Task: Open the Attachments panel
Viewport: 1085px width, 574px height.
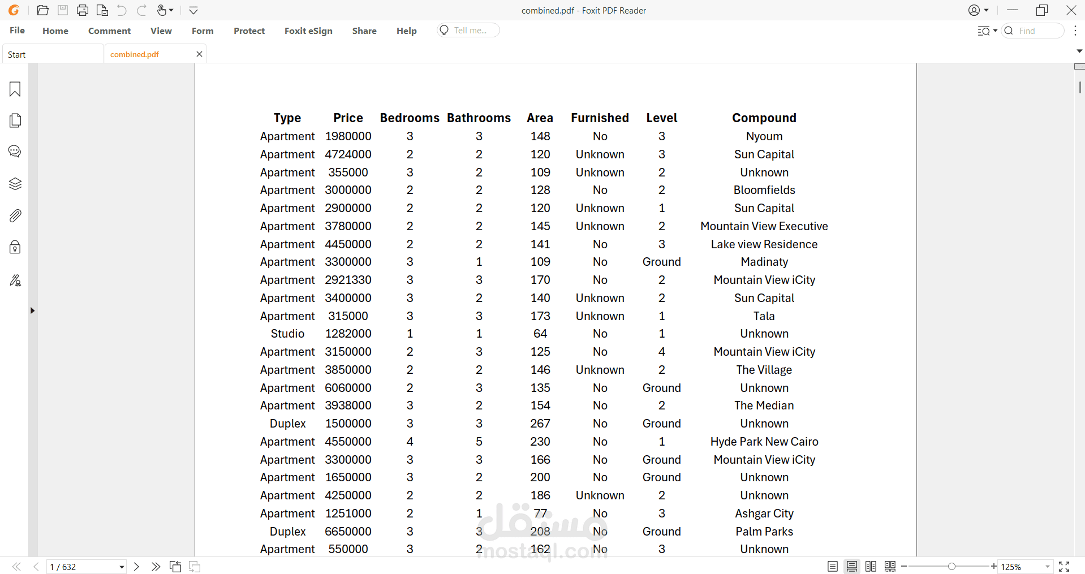Action: [15, 215]
